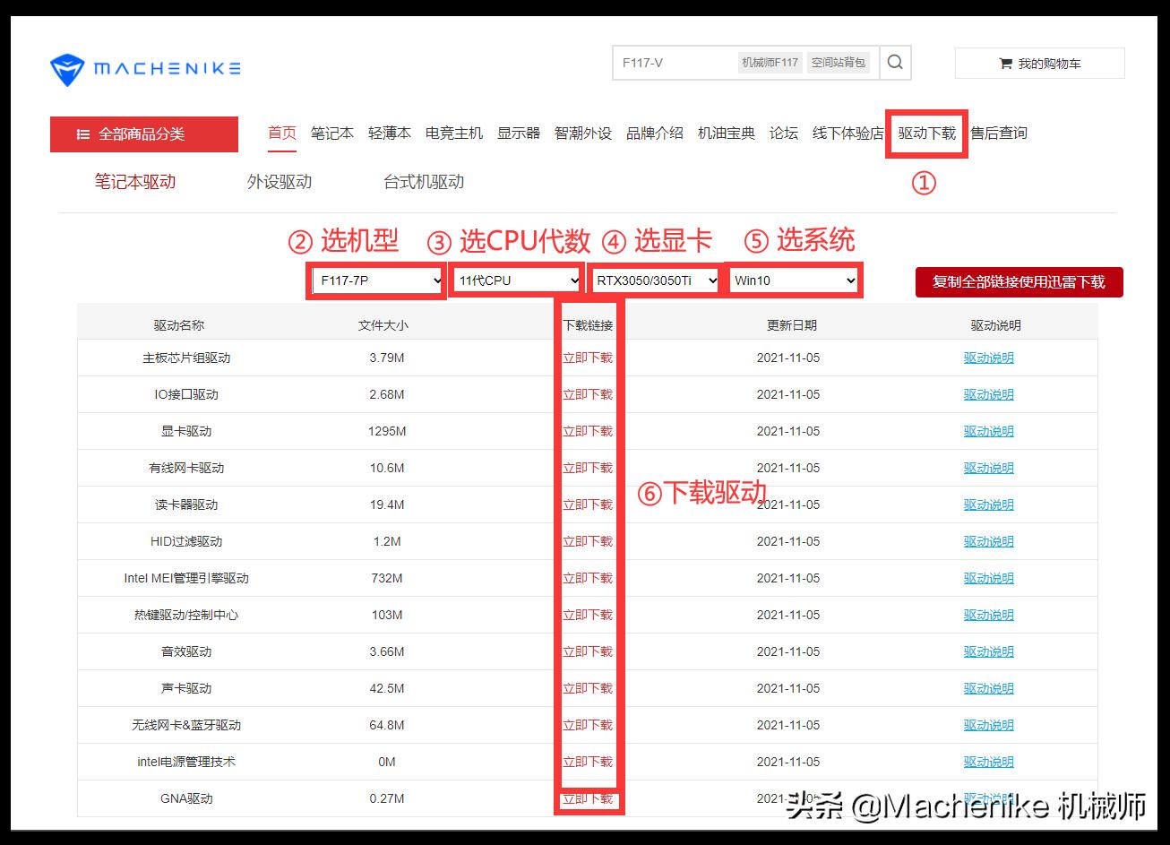Switch to 外设驱动 category
Screen dimensions: 1170x845
pyautogui.click(x=280, y=181)
